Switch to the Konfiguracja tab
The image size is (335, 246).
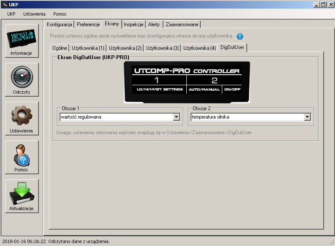[60, 24]
